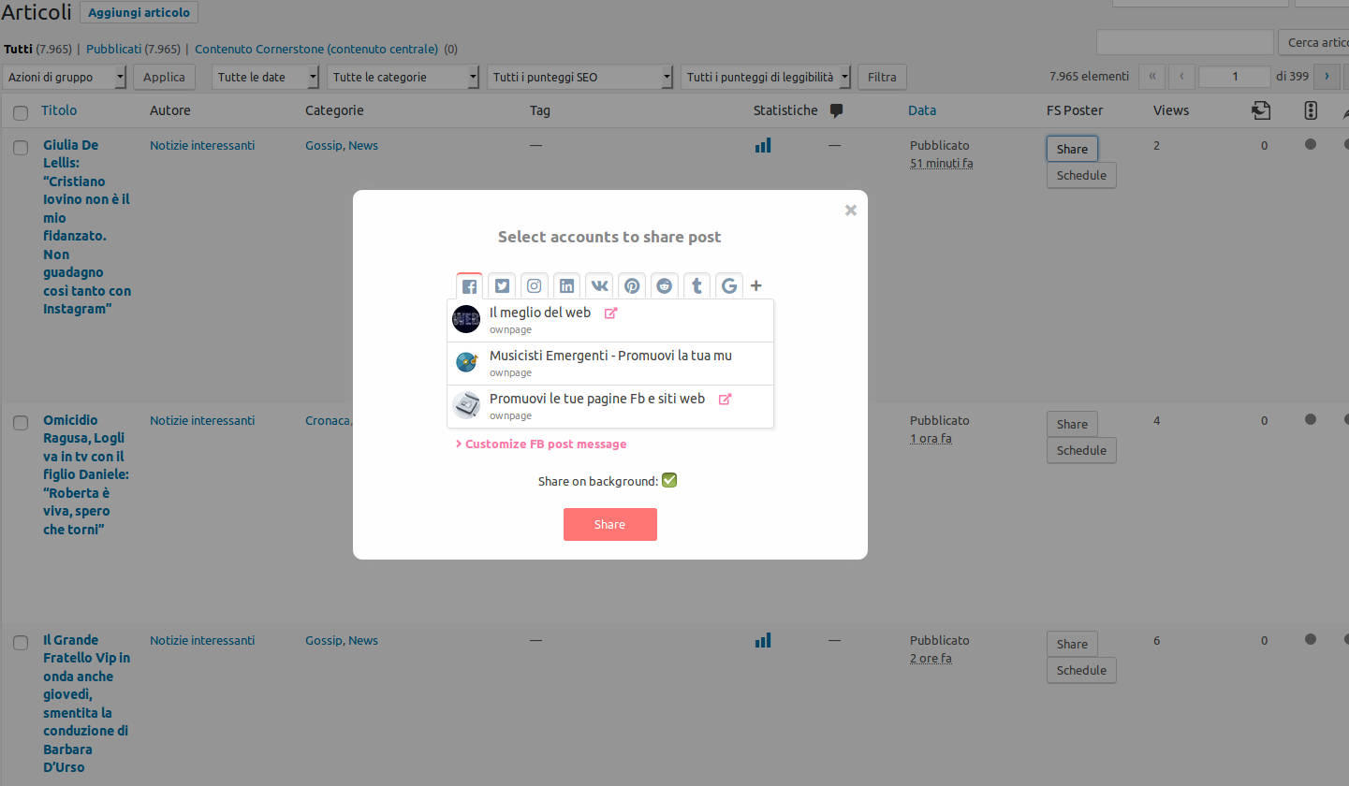Toggle Share on background checkbox
Viewport: 1349px width, 786px height.
point(669,481)
